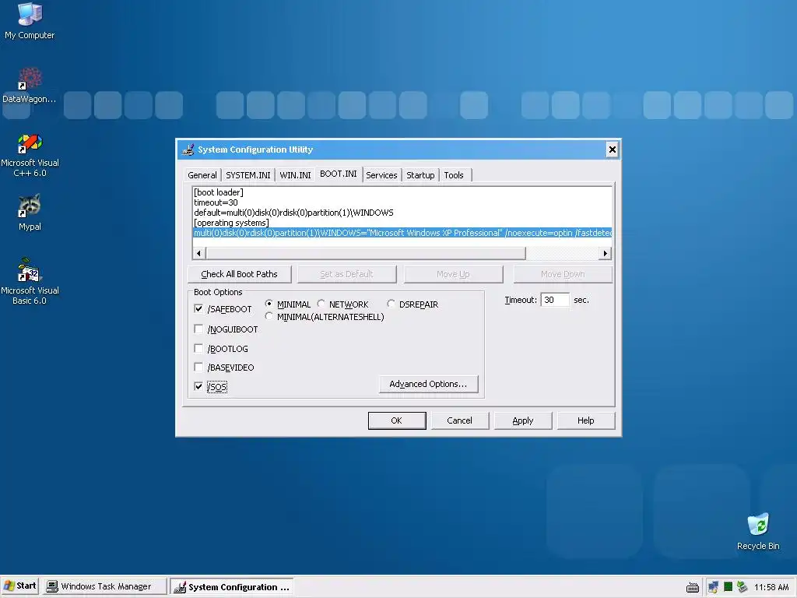797x598 pixels.
Task: Select the MINIMAL radio button
Action: [269, 304]
